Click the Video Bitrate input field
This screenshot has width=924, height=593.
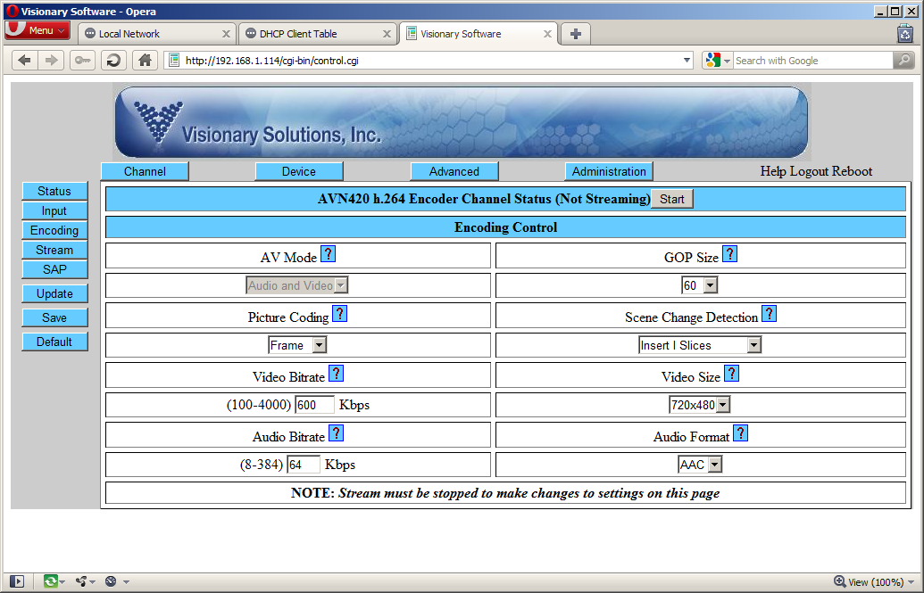coord(314,405)
